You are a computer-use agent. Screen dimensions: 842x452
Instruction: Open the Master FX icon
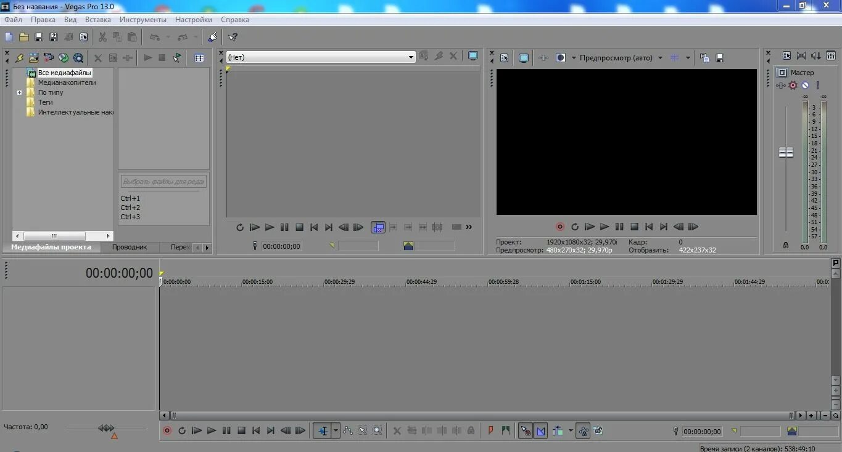coord(782,86)
